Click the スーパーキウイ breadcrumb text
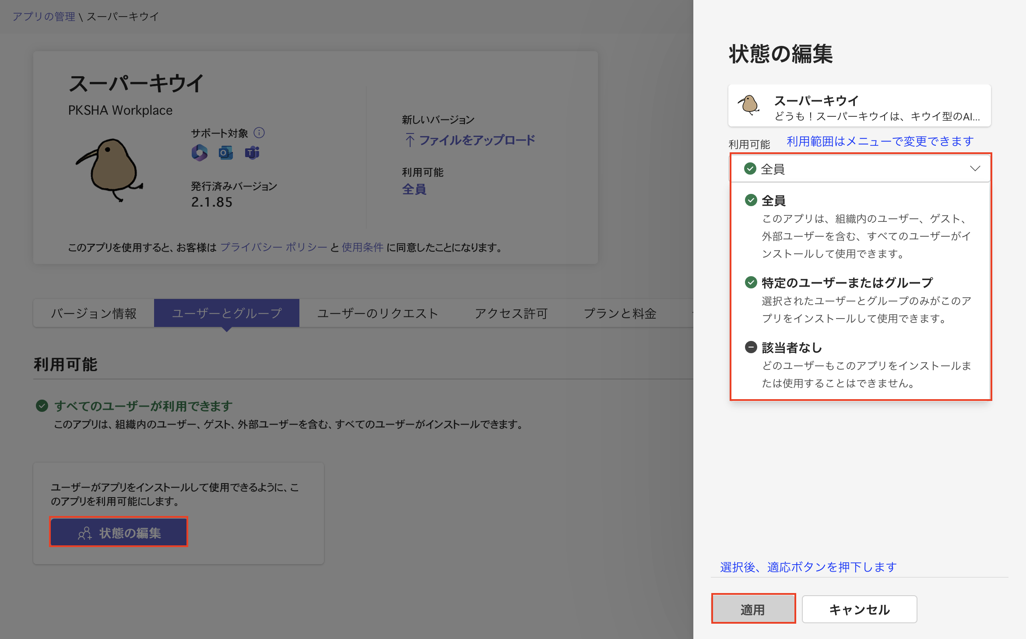1026x639 pixels. tap(123, 17)
